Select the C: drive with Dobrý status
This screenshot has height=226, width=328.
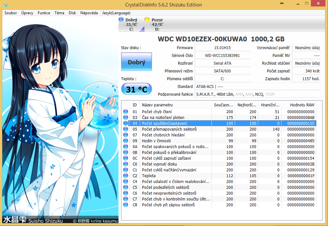pyautogui.click(x=131, y=24)
